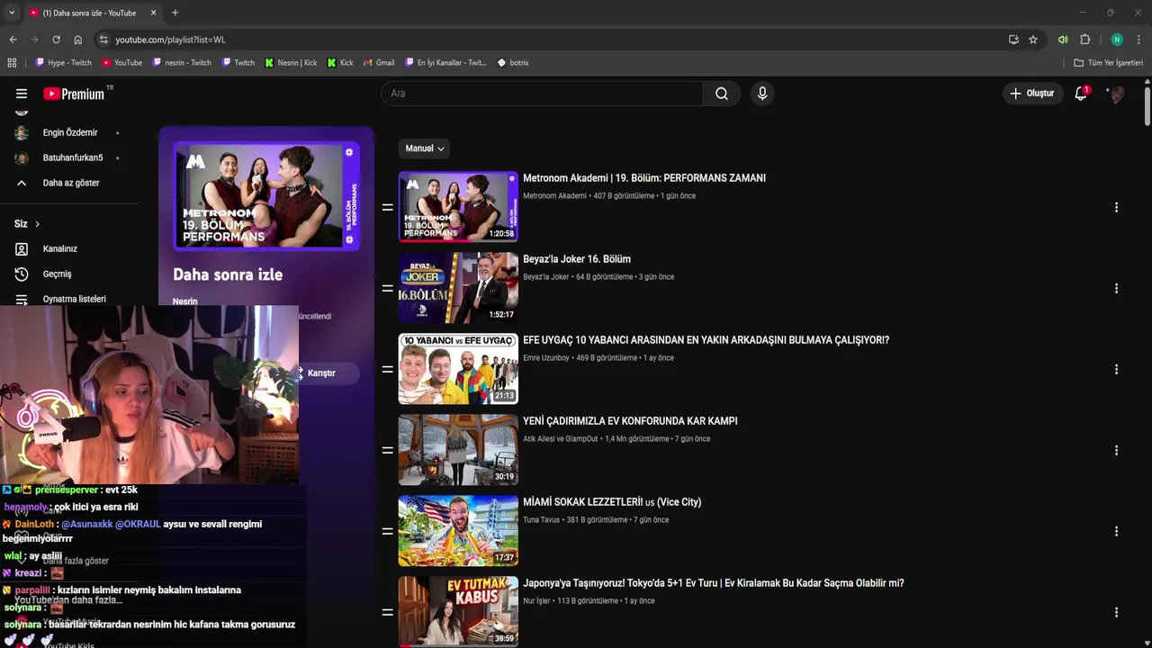
Task: Open options for Metronom Akademi video
Action: 1116,207
